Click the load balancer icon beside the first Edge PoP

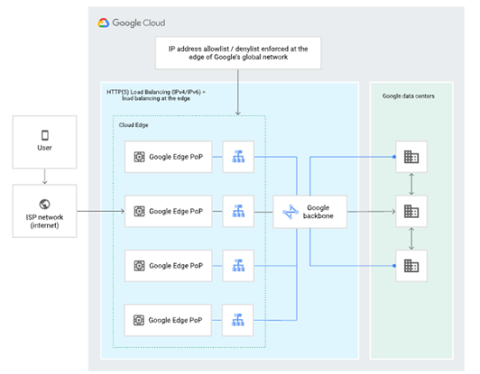click(238, 156)
